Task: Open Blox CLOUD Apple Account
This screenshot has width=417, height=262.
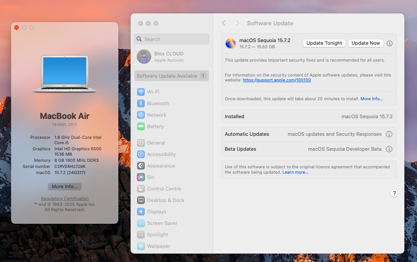Action: (x=172, y=57)
